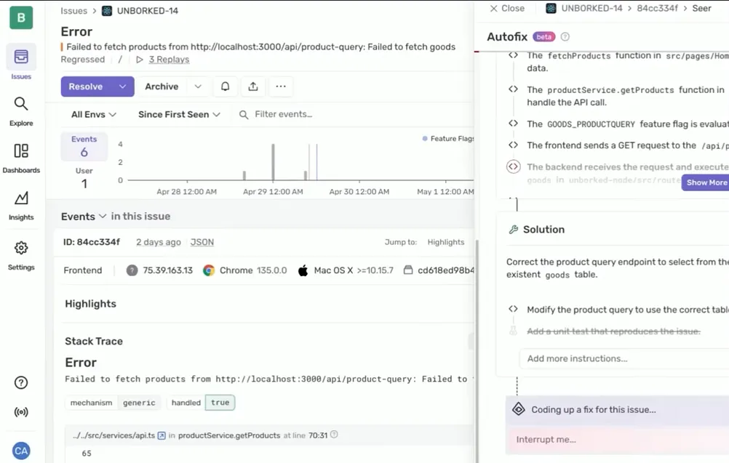Open Insights in the sidebar
Viewport: 729px width, 463px height.
pos(21,205)
